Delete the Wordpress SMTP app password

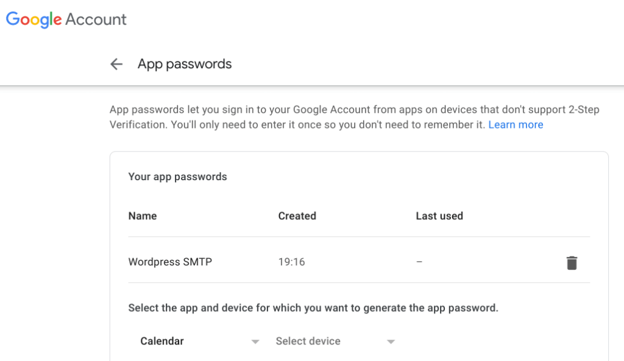572,263
